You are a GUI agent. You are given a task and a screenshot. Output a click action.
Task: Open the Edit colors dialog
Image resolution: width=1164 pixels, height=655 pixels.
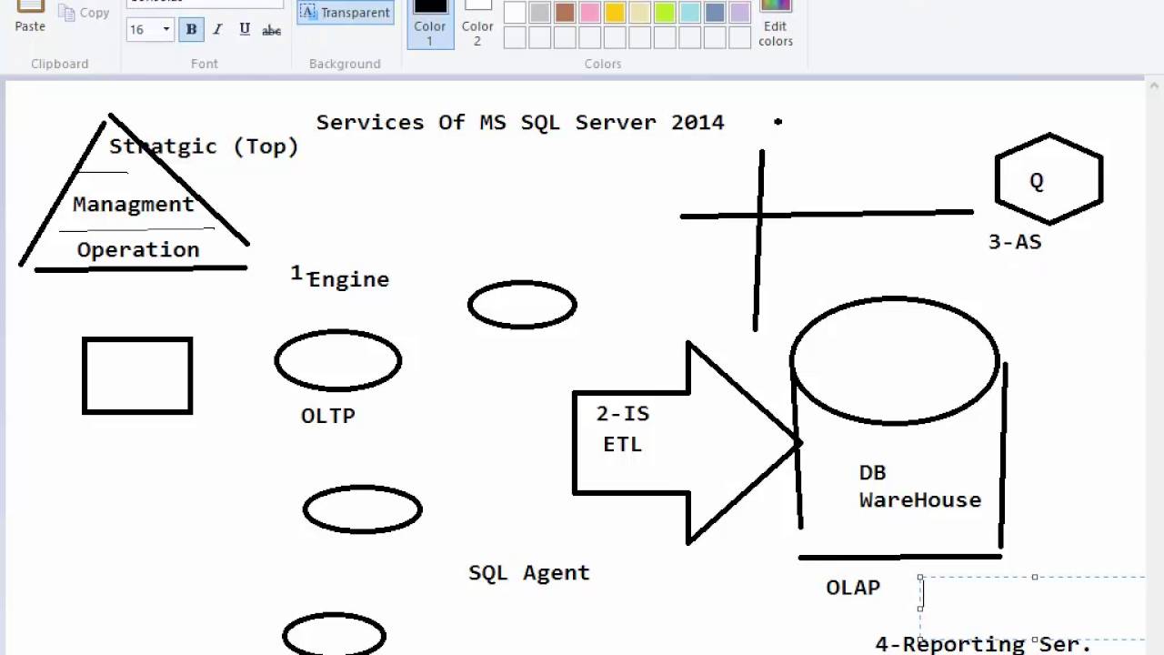pyautogui.click(x=776, y=24)
